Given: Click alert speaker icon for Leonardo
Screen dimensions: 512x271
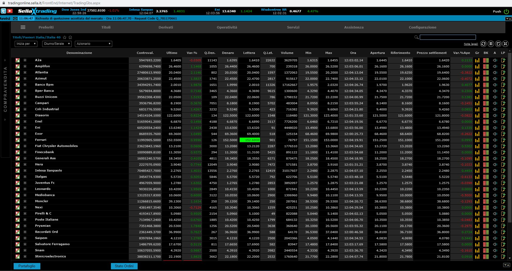Looking at the screenshot, I should (x=495, y=189).
